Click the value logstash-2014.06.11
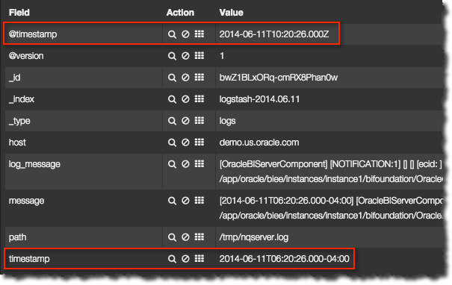The height and width of the screenshot is (285, 452). tap(259, 99)
